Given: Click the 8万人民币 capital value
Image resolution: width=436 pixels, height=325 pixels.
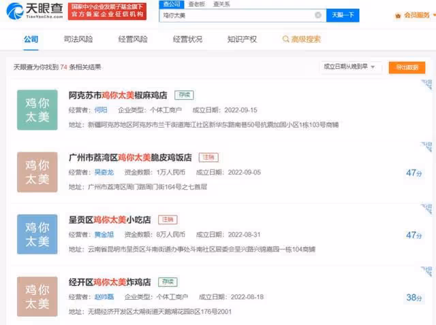Looking at the screenshot, I should pos(171,235).
